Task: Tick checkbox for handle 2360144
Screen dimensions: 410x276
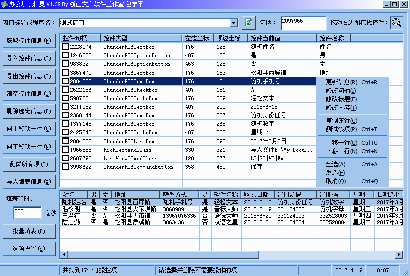Action: point(65,115)
